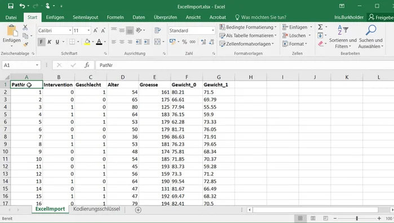Click Sortieren und Filtern button
This screenshot has width=394, height=223.
[343, 37]
